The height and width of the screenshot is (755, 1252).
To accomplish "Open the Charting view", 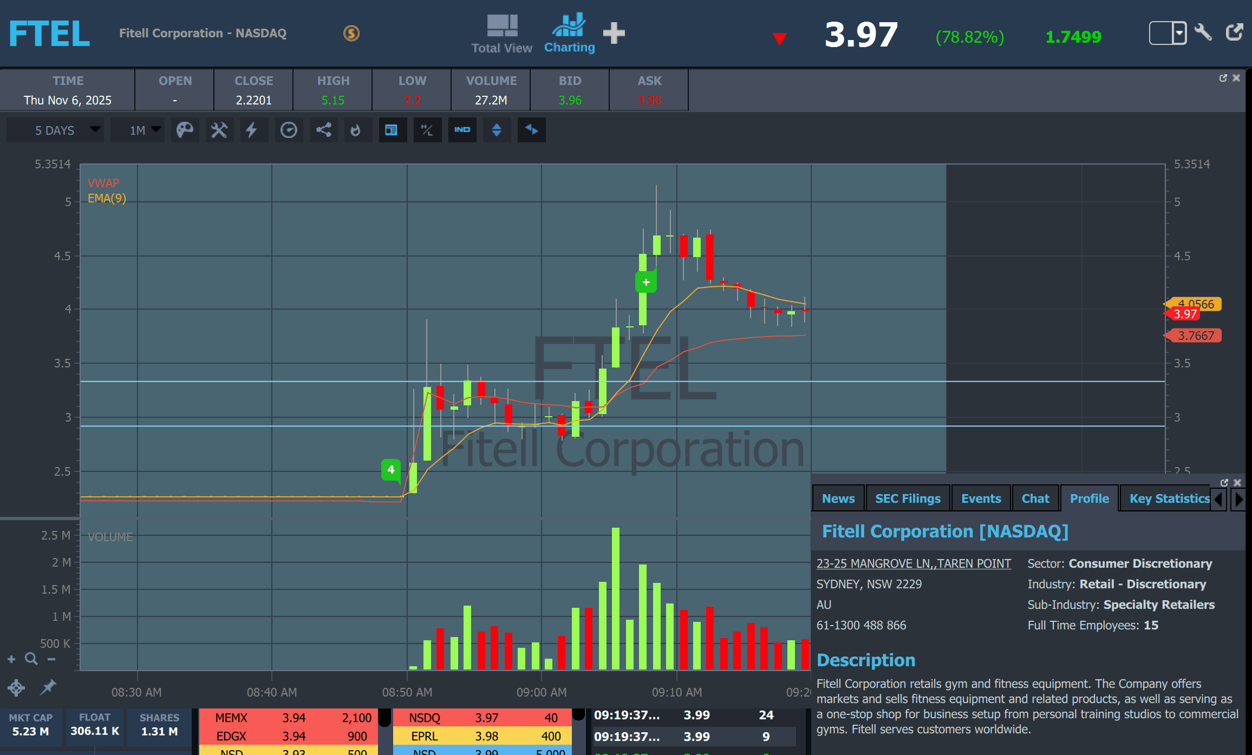I will tap(569, 34).
